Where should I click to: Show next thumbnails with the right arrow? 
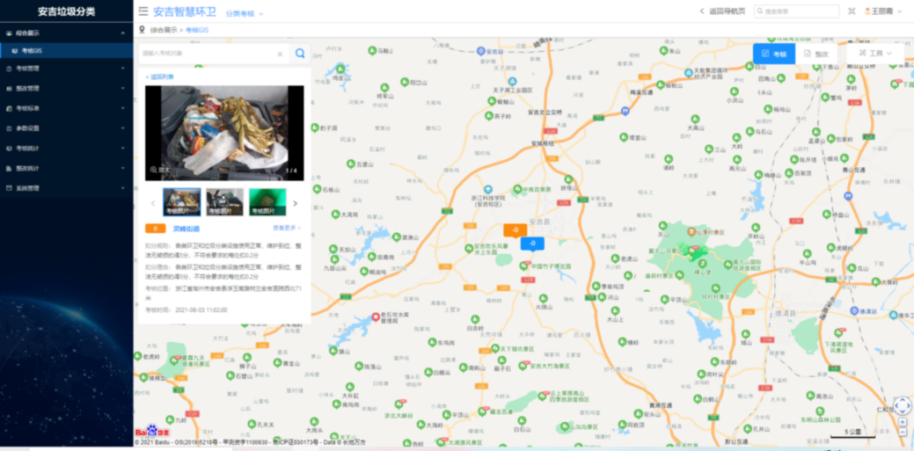click(x=295, y=203)
